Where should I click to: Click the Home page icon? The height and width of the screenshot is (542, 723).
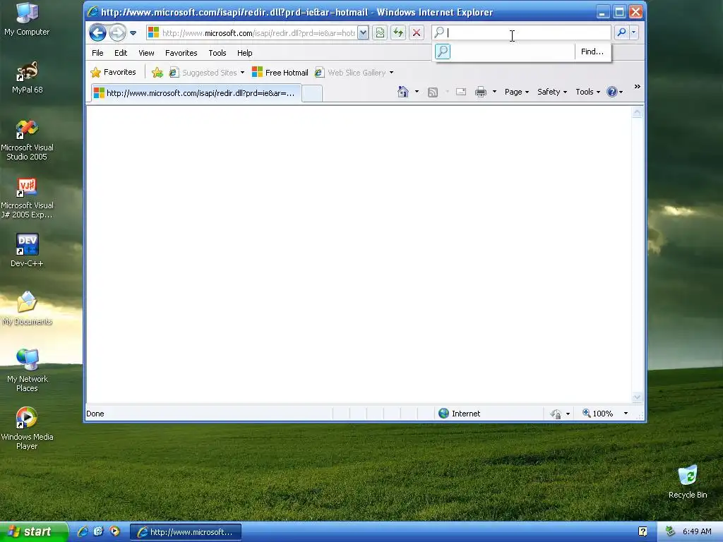(x=403, y=92)
